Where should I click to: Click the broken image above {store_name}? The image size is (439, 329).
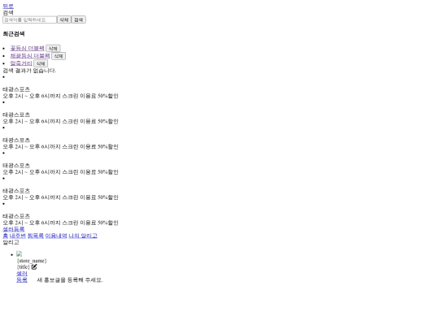coord(19,254)
